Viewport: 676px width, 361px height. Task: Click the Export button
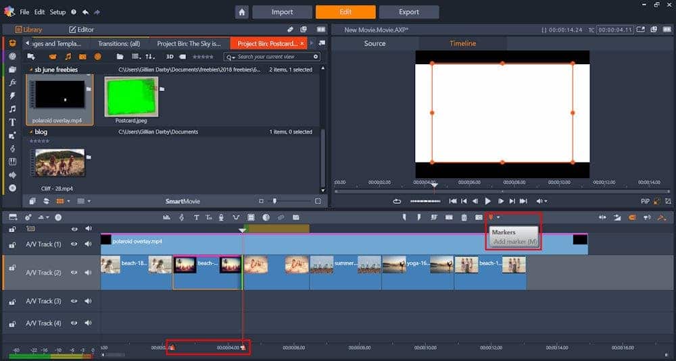pos(408,12)
